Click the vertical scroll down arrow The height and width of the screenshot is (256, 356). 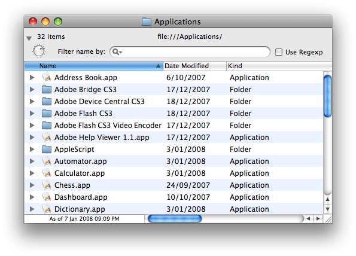pyautogui.click(x=327, y=209)
